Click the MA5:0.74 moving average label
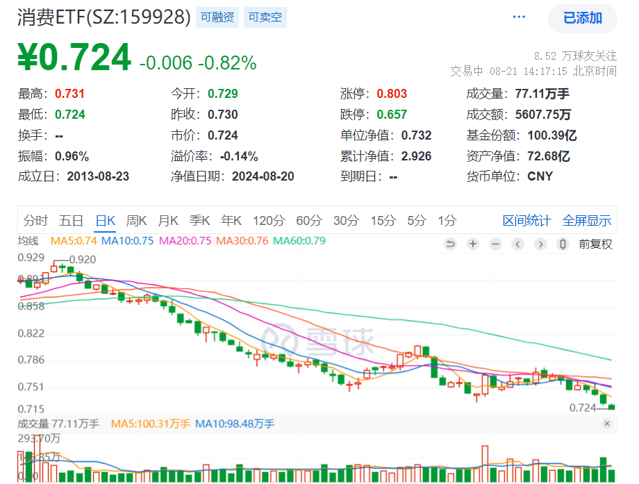Image resolution: width=639 pixels, height=484 pixels. [74, 241]
